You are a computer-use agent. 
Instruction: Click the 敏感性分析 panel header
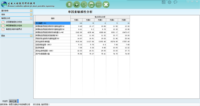coord(17,18)
